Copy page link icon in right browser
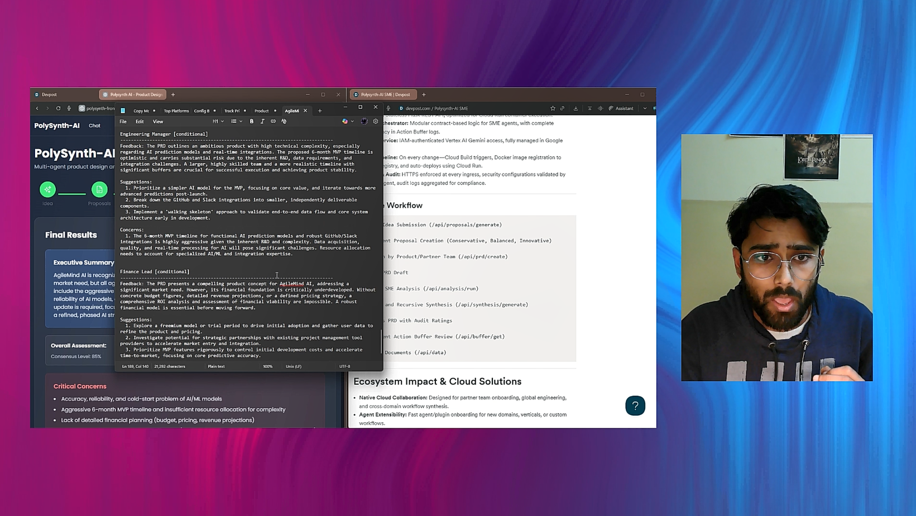Image resolution: width=916 pixels, height=516 pixels. (x=563, y=108)
